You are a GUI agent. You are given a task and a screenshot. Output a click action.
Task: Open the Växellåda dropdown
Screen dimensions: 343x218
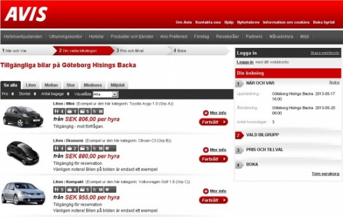105,94
